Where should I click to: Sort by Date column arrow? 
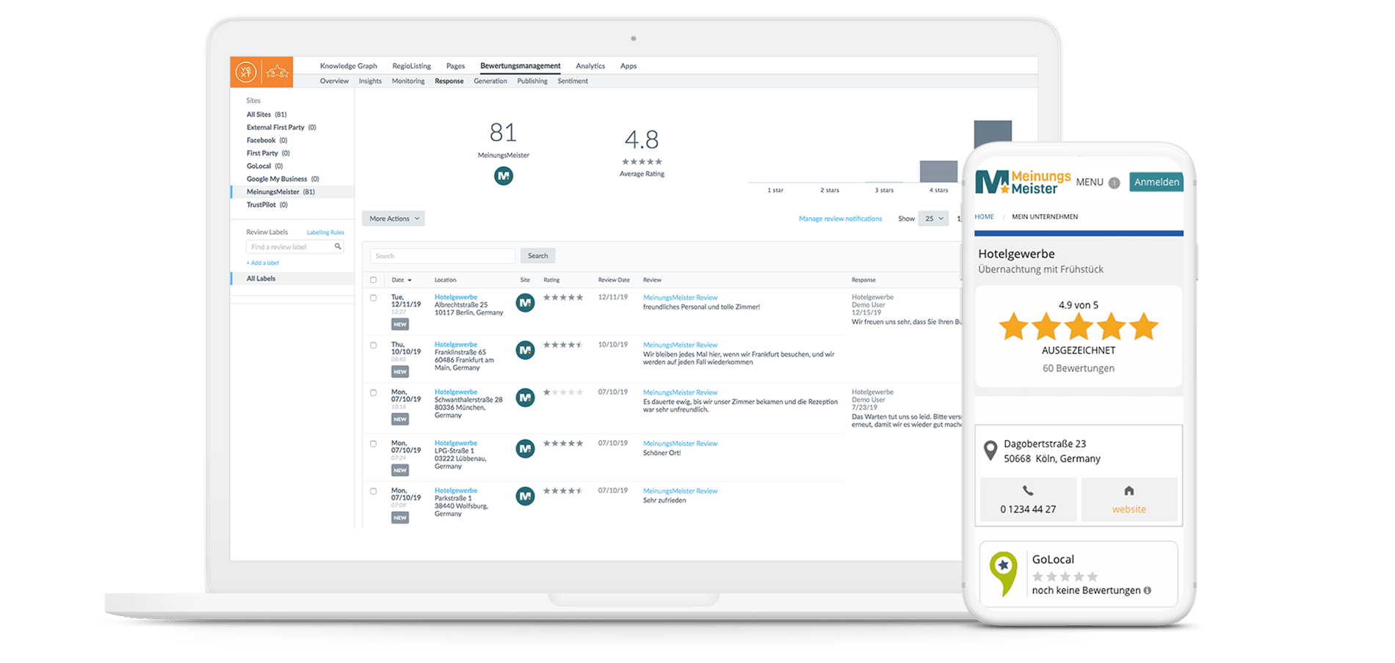coord(410,280)
